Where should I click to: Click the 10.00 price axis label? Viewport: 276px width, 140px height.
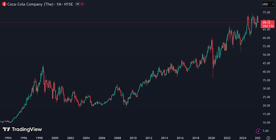[x=266, y=123]
